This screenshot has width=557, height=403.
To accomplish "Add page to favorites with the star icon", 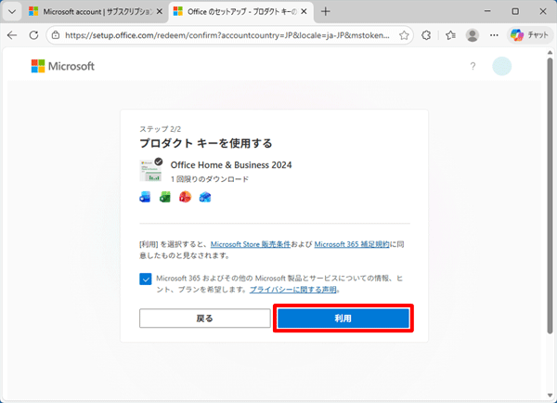I will (404, 35).
